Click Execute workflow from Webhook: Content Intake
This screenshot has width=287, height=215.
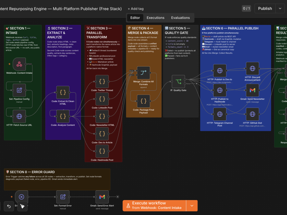(154, 206)
